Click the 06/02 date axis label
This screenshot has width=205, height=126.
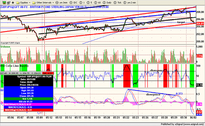pyautogui.click(x=193, y=118)
